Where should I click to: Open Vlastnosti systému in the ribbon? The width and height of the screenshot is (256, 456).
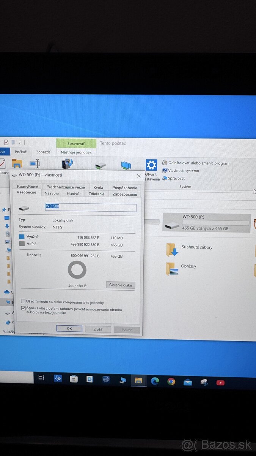pos(181,171)
